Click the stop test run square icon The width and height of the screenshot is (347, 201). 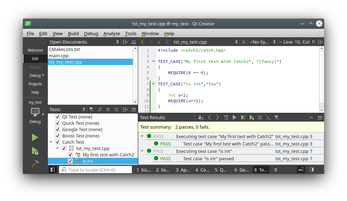click(260, 118)
